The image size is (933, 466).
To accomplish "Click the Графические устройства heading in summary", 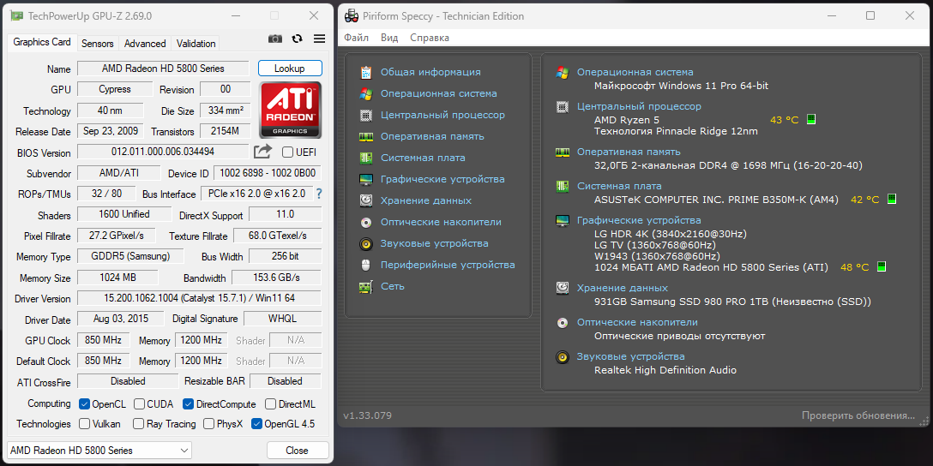I will [639, 220].
